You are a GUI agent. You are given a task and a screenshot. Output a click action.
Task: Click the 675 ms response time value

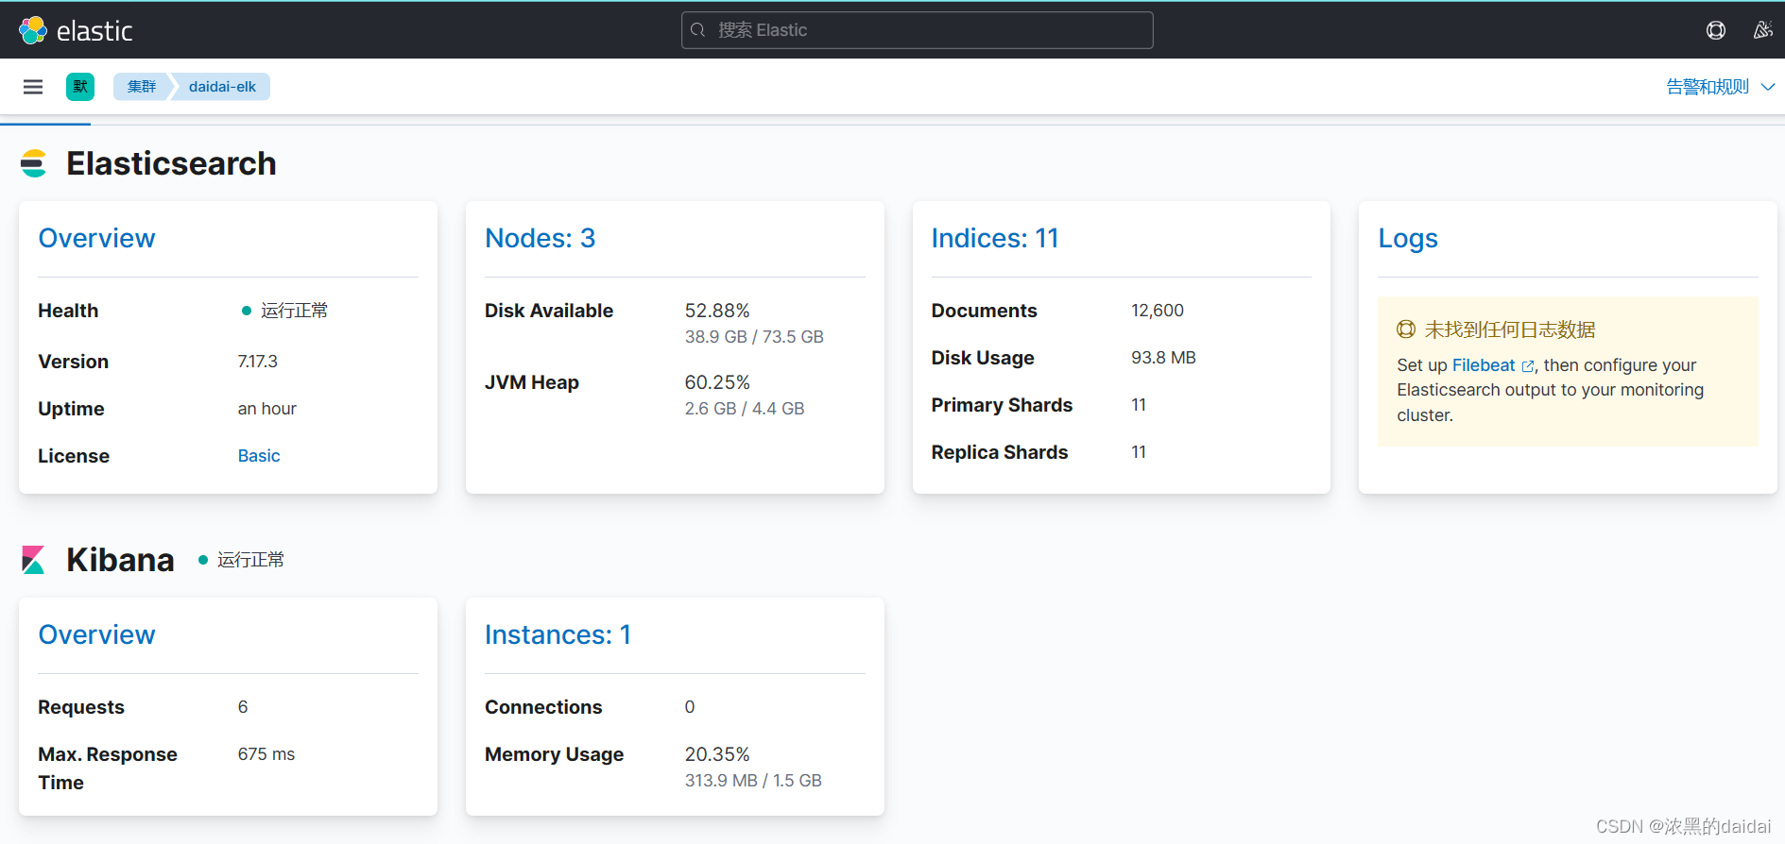pyautogui.click(x=266, y=754)
